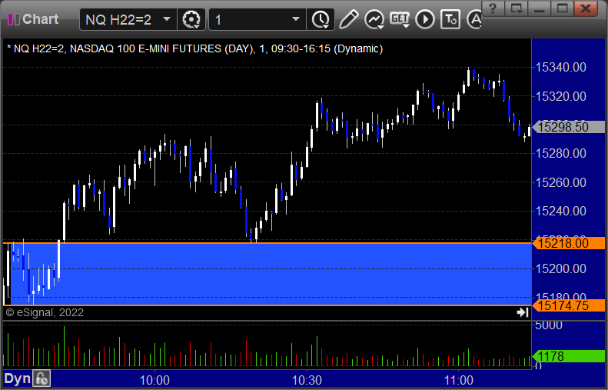Screen dimensions: 608x390
Task: Click the 15174.75 orange price marker
Action: 569,305
